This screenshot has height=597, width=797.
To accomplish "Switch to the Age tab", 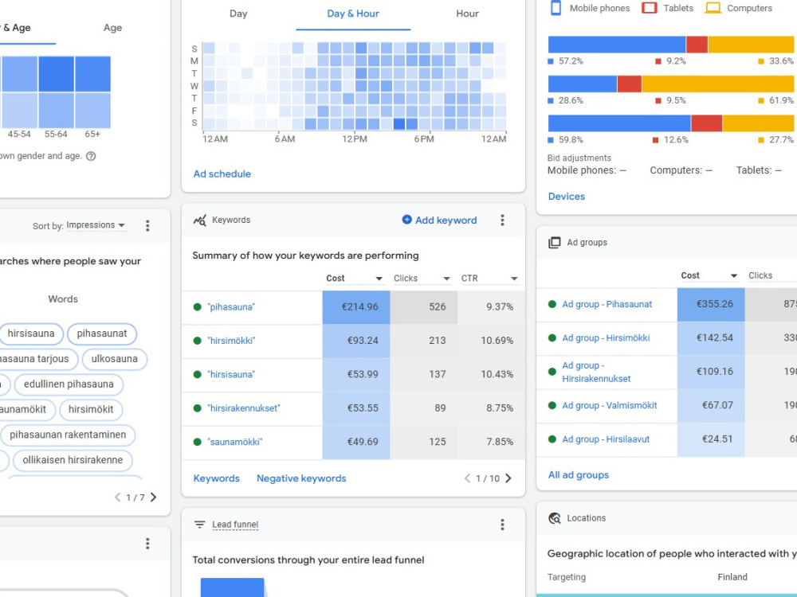I will click(x=112, y=27).
